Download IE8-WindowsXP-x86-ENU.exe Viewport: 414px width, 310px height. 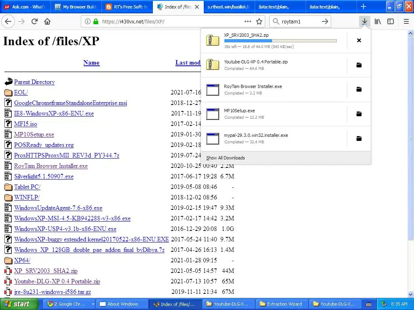tap(54, 113)
